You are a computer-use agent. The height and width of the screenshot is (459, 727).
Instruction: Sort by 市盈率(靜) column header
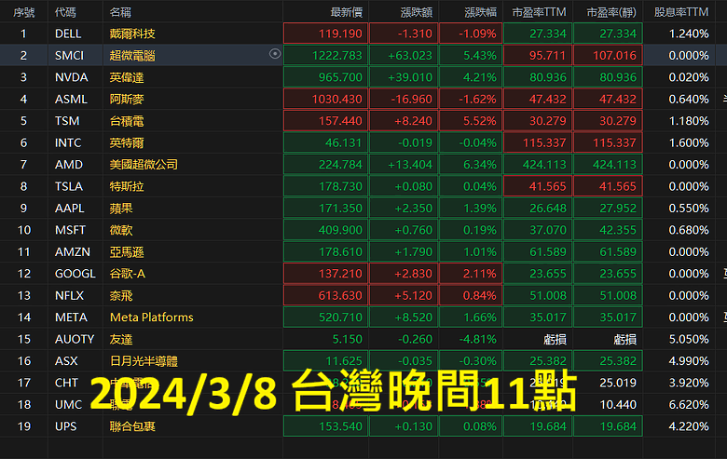pyautogui.click(x=611, y=12)
